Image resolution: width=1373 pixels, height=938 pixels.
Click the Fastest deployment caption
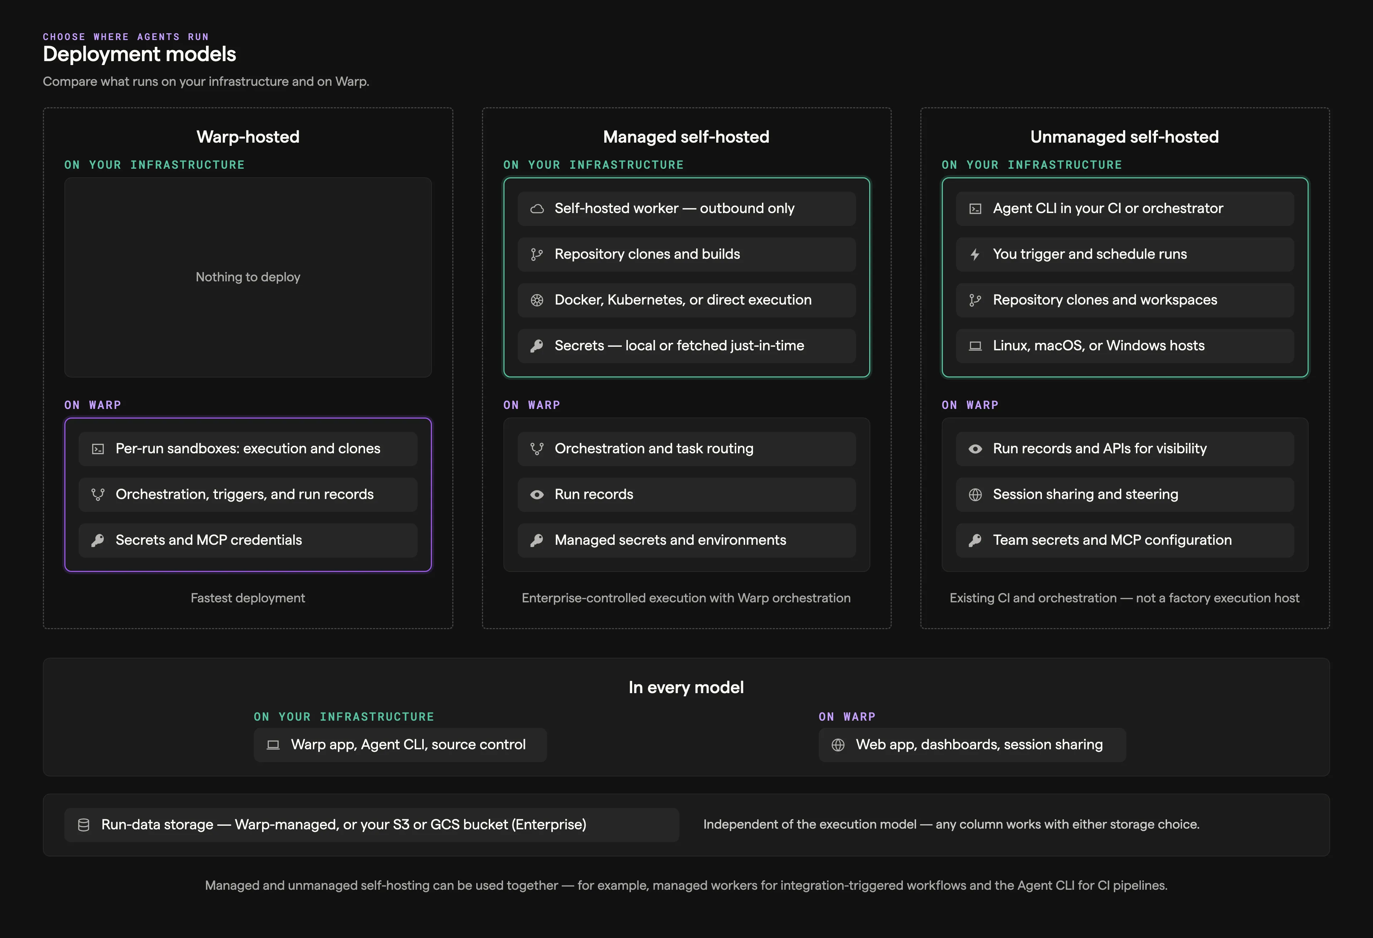(248, 598)
